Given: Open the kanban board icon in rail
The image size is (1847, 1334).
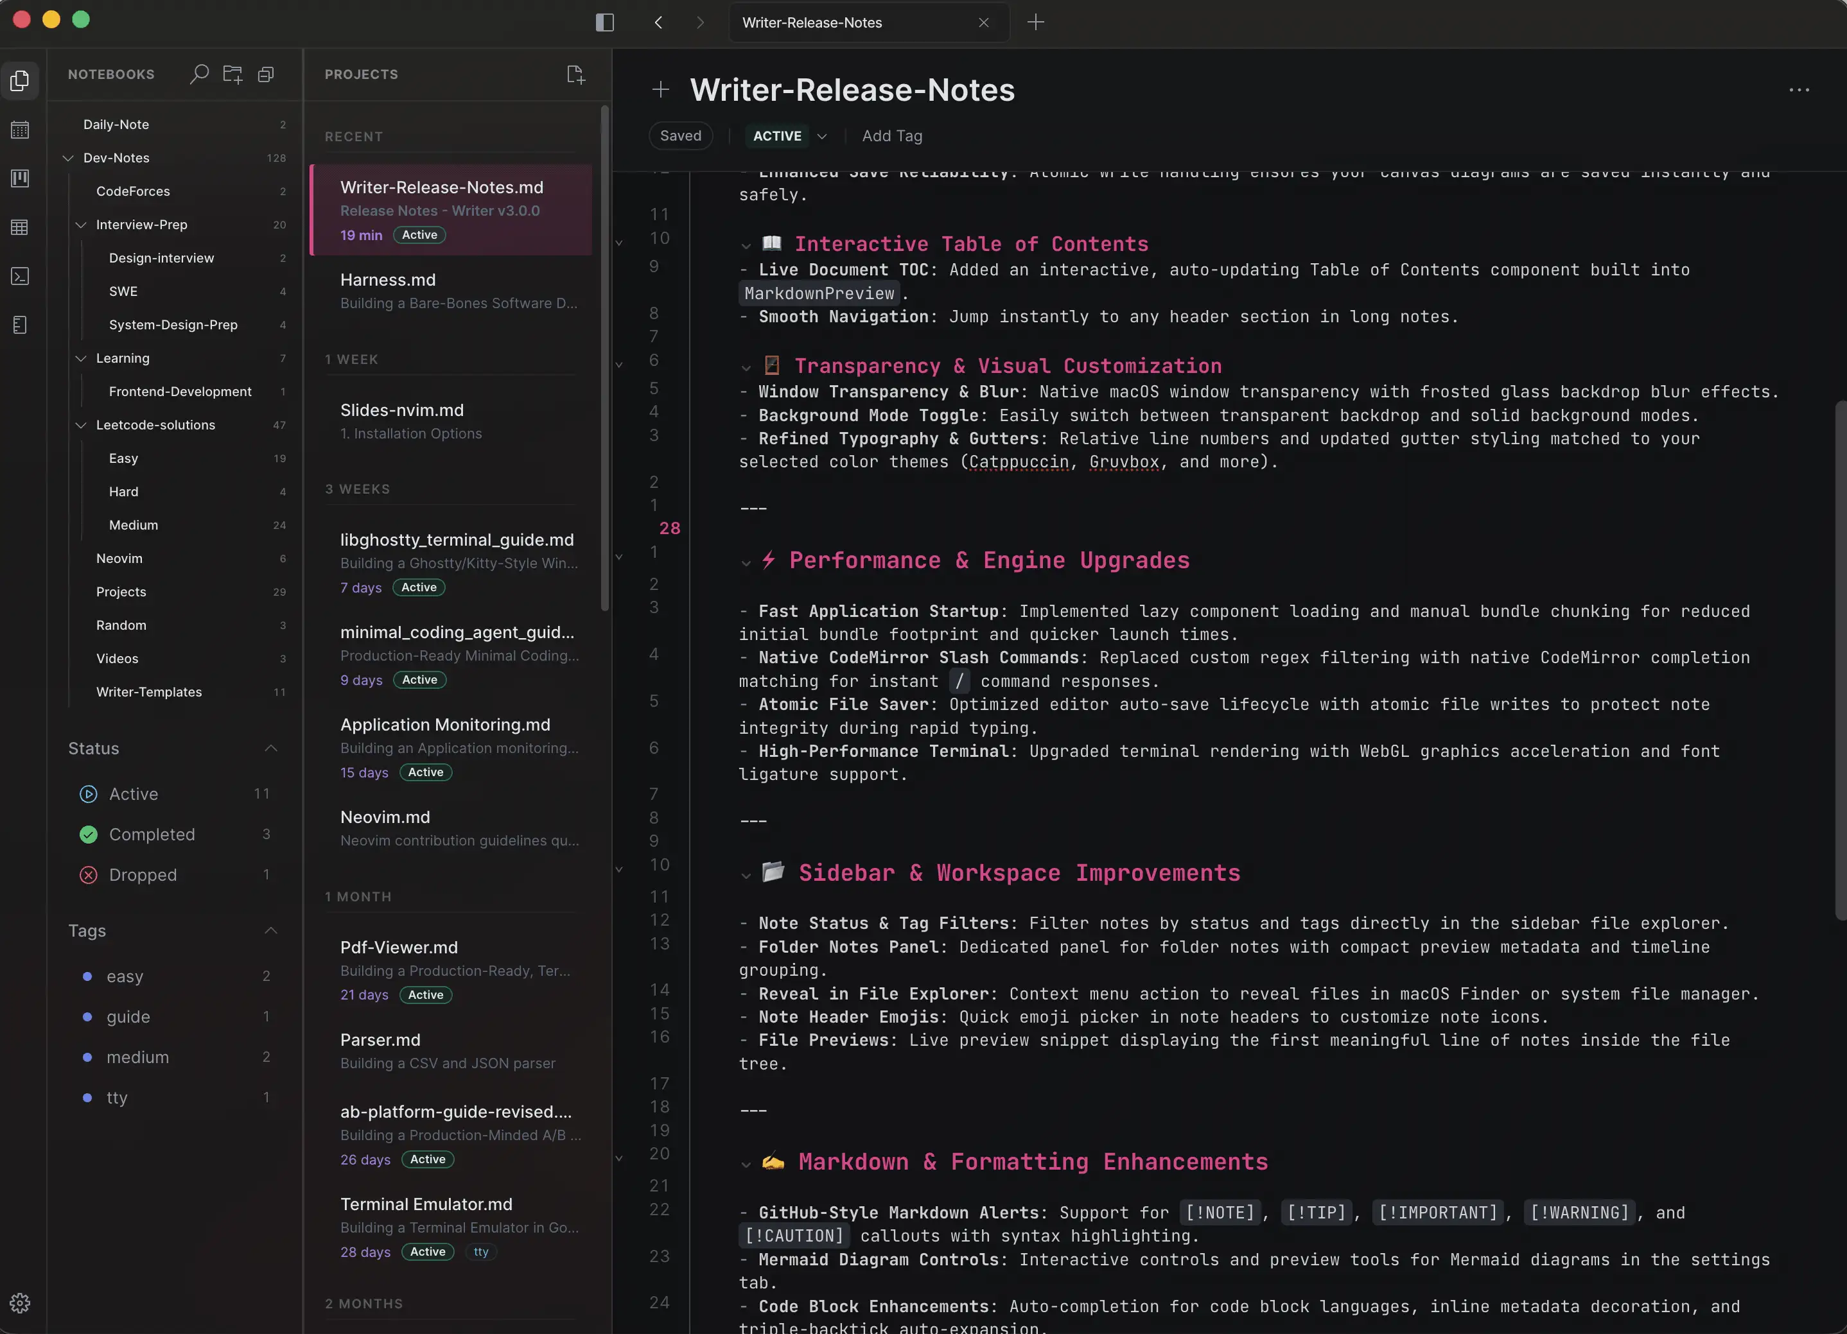Looking at the screenshot, I should [19, 178].
